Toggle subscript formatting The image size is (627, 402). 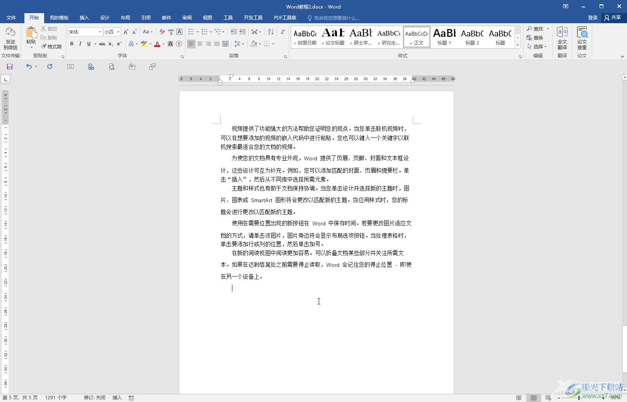111,44
